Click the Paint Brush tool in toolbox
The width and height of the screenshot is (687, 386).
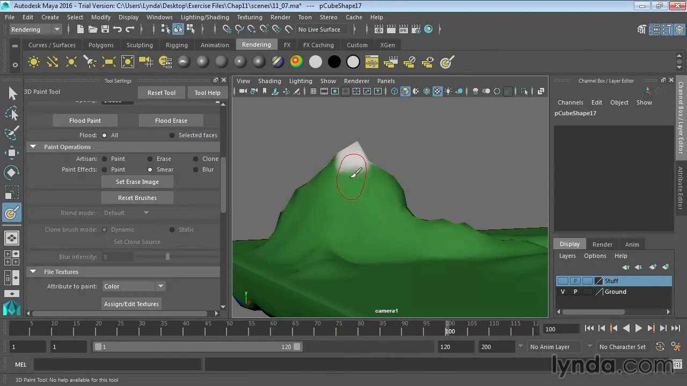pos(12,133)
